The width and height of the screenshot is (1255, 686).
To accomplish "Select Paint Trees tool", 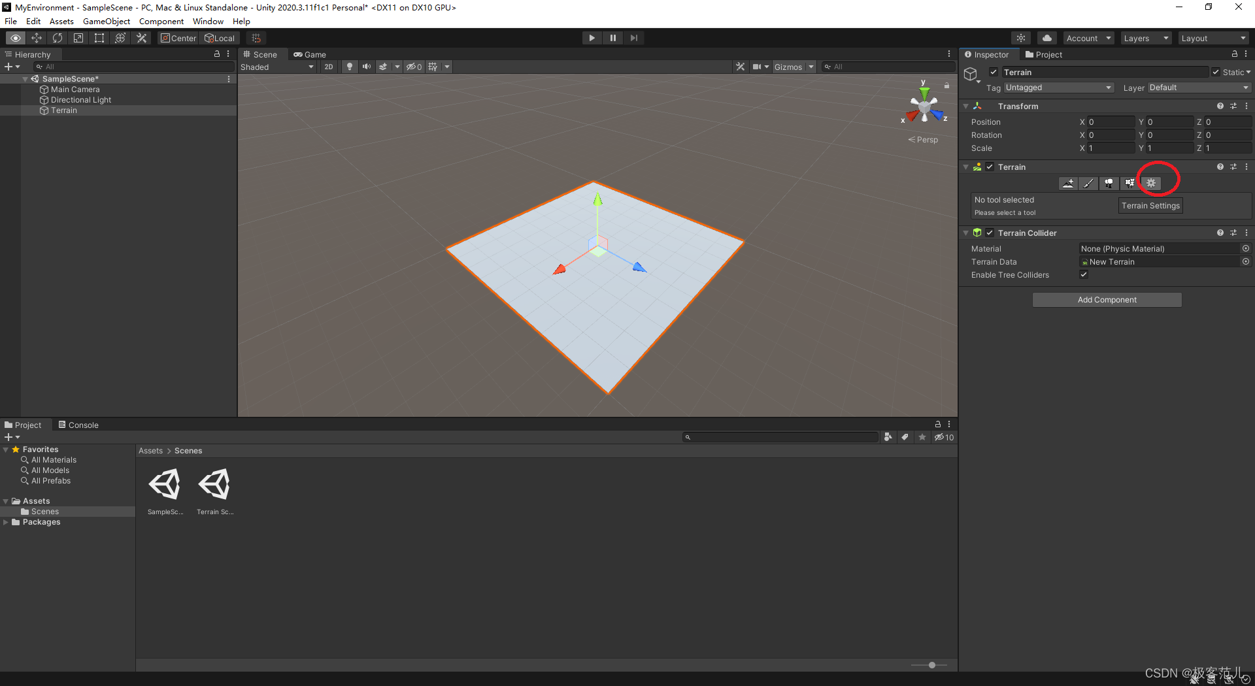I will tap(1109, 183).
